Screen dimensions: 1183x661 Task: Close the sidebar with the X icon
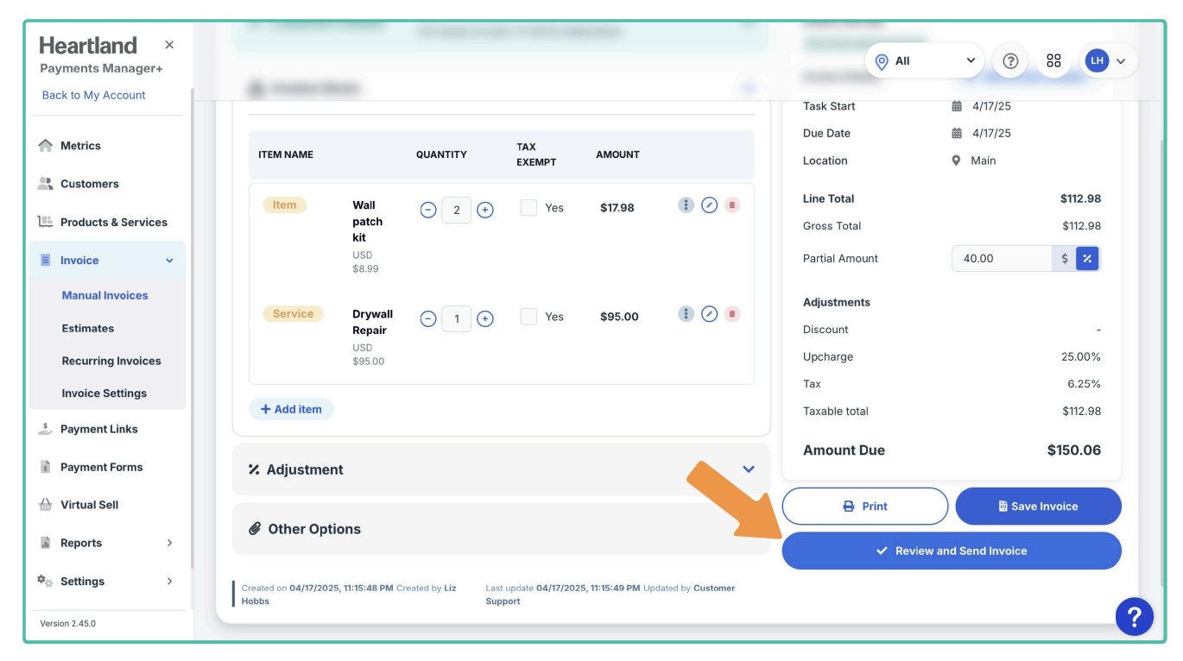pyautogui.click(x=169, y=45)
